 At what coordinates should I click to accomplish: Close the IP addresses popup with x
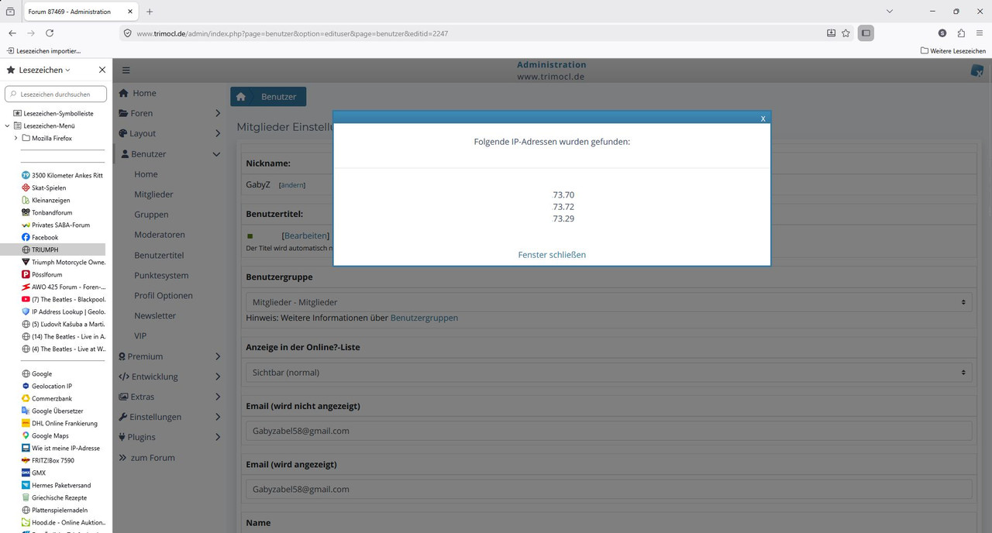point(763,119)
